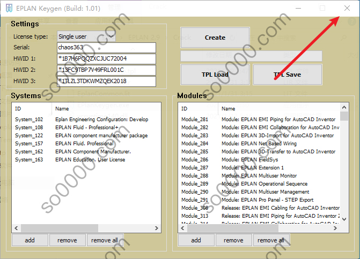
Task: Select the Module_290 row
Action: click(x=259, y=191)
